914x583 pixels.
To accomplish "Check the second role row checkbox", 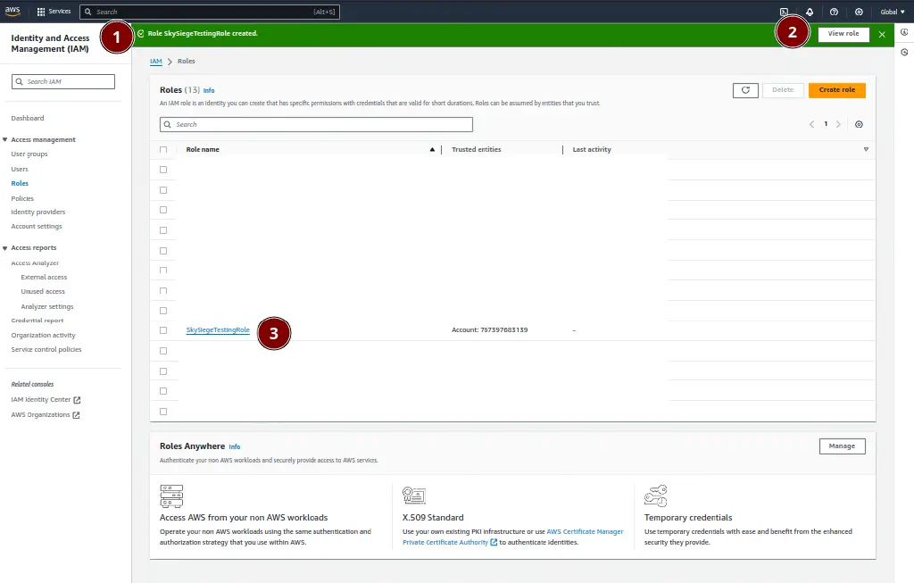I will point(163,190).
